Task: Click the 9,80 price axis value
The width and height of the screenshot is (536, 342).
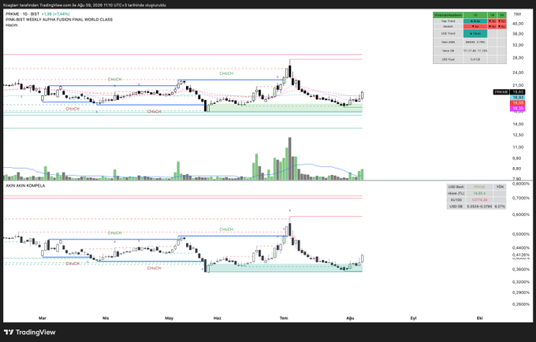Action: point(516,158)
